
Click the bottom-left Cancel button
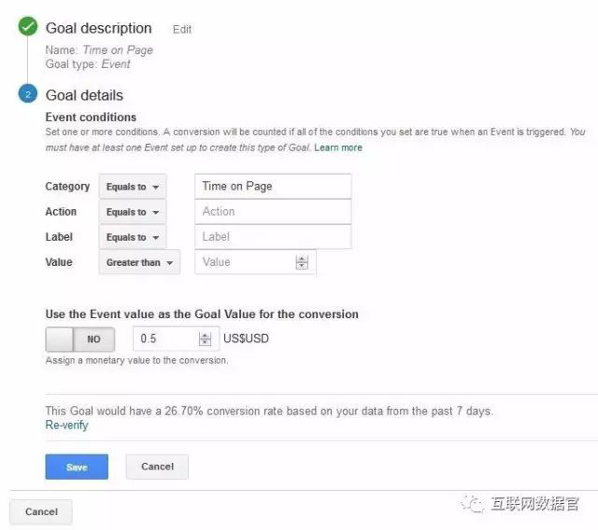tap(41, 511)
